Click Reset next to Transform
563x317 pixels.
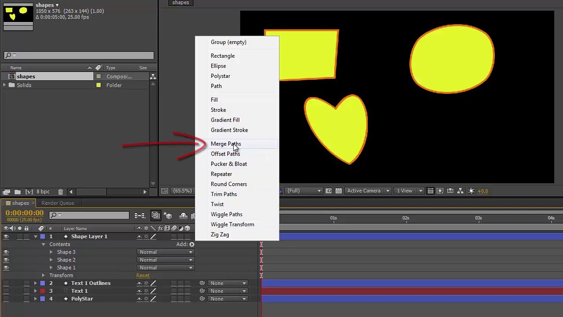pyautogui.click(x=143, y=276)
